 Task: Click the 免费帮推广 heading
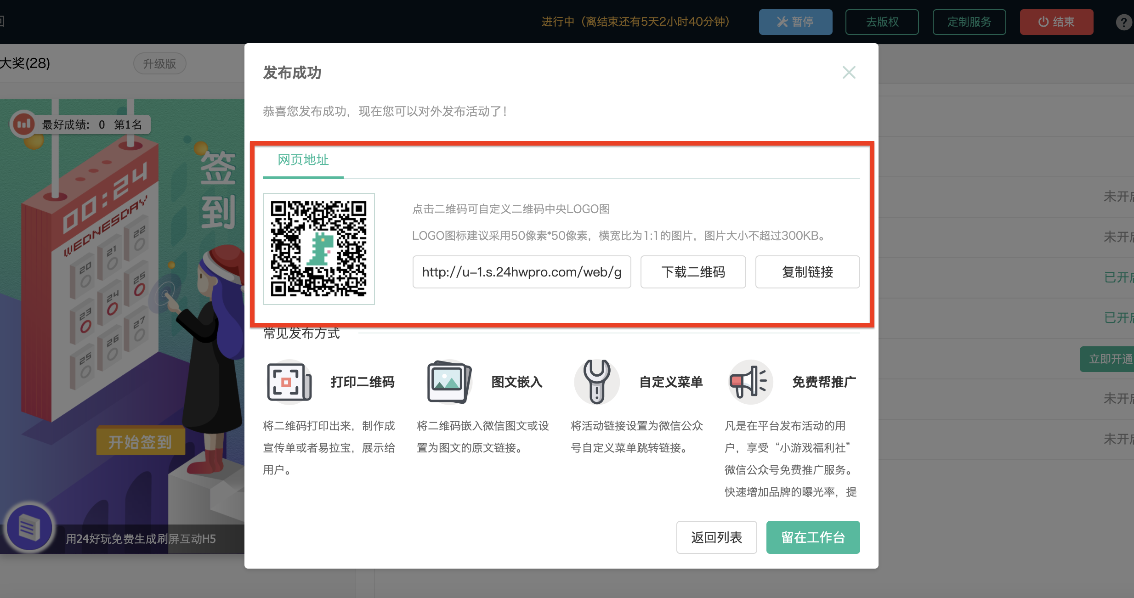(824, 382)
